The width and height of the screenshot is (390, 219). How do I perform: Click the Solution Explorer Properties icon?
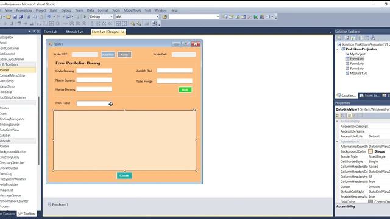[x=339, y=38]
